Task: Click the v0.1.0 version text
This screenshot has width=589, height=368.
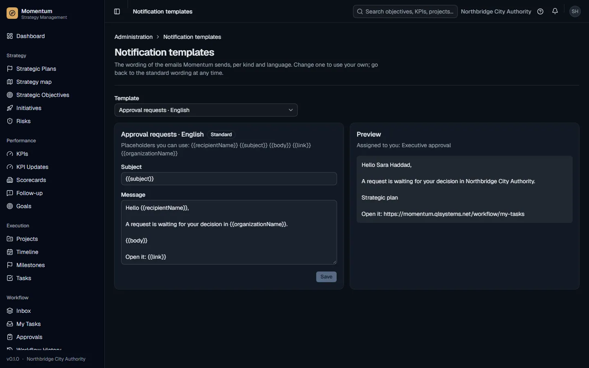Action: pos(13,359)
